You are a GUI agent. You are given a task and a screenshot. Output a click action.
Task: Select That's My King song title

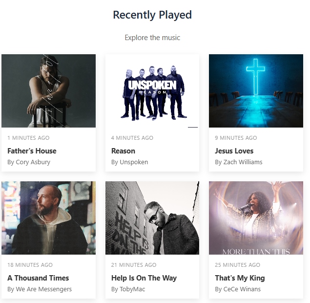(x=240, y=278)
